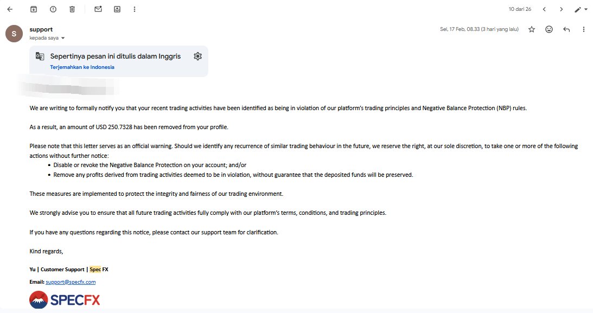Open the message's three-dot options menu

(x=584, y=29)
